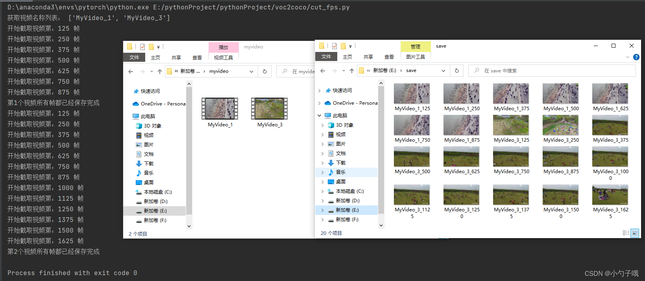
Task: Click the myvideo sidebar scrollbar up arrow
Action: click(x=189, y=84)
